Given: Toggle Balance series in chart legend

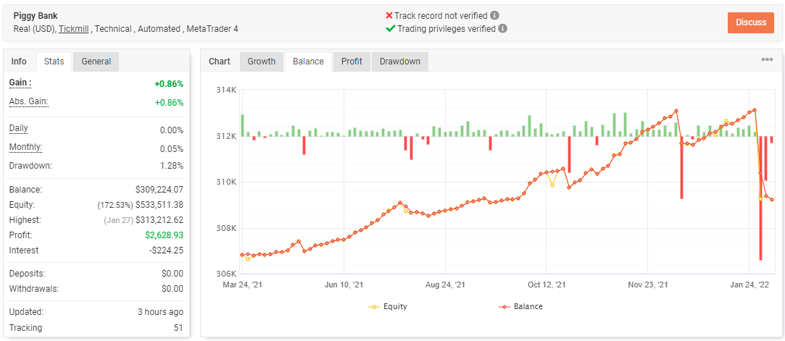Looking at the screenshot, I should click(520, 306).
